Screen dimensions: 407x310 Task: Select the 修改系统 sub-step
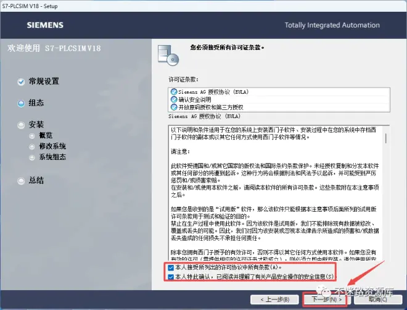coord(52,146)
